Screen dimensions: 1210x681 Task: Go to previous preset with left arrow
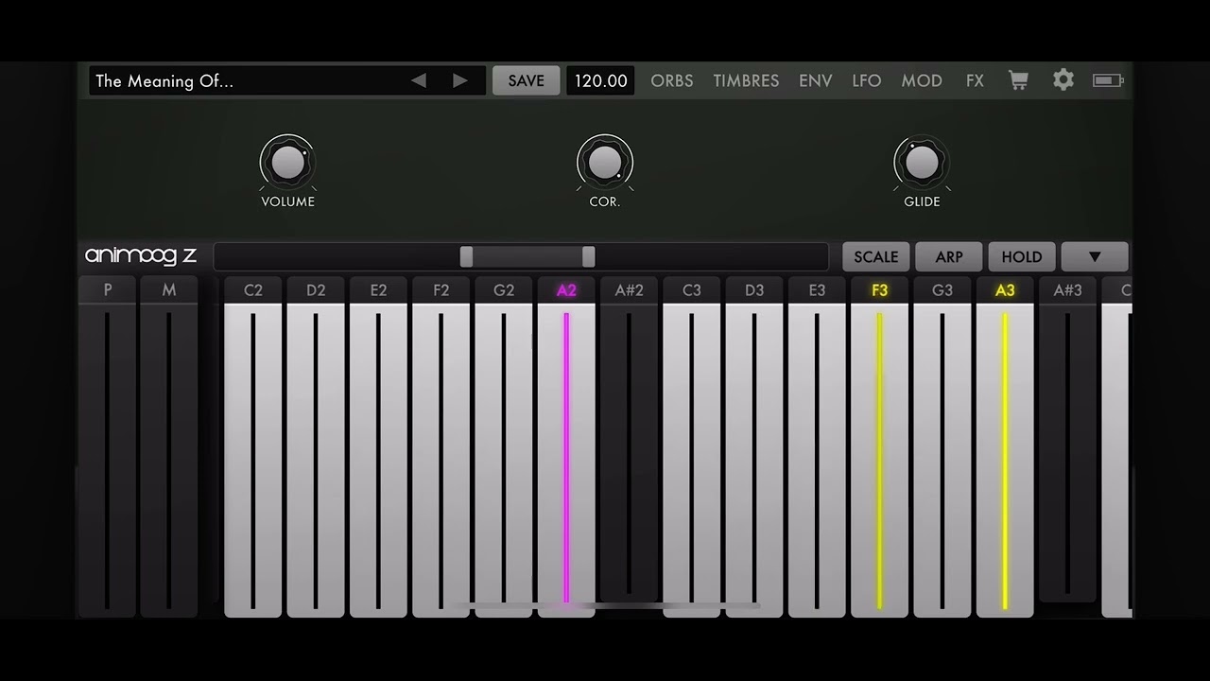[x=419, y=80]
